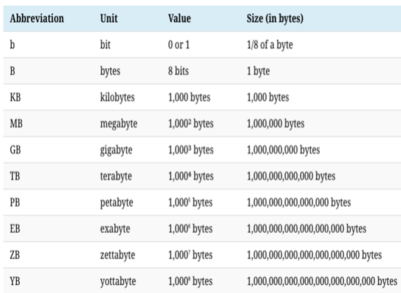Select the yottabyte unit cell
The width and height of the screenshot is (401, 293).
(118, 282)
